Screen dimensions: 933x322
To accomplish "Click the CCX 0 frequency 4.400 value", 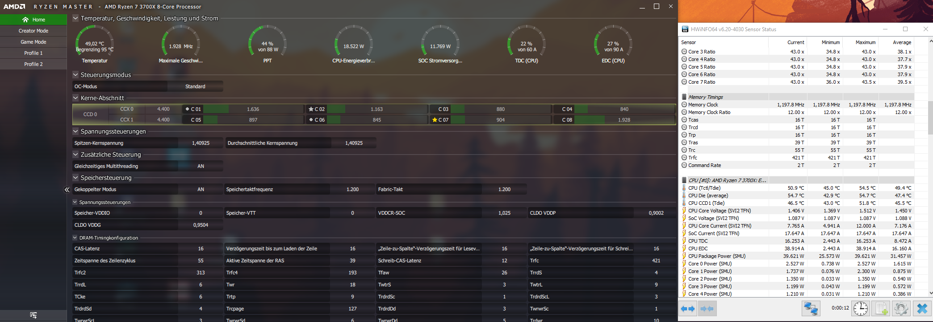I will [163, 109].
